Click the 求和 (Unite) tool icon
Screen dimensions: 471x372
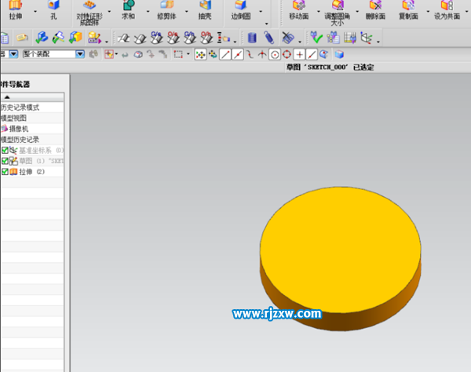(x=127, y=6)
